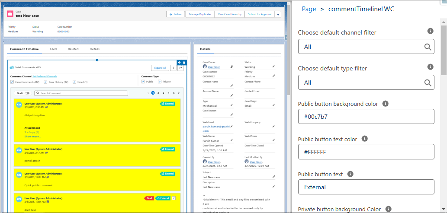Uncheck the Case Comment (412) checkbox

[12, 82]
